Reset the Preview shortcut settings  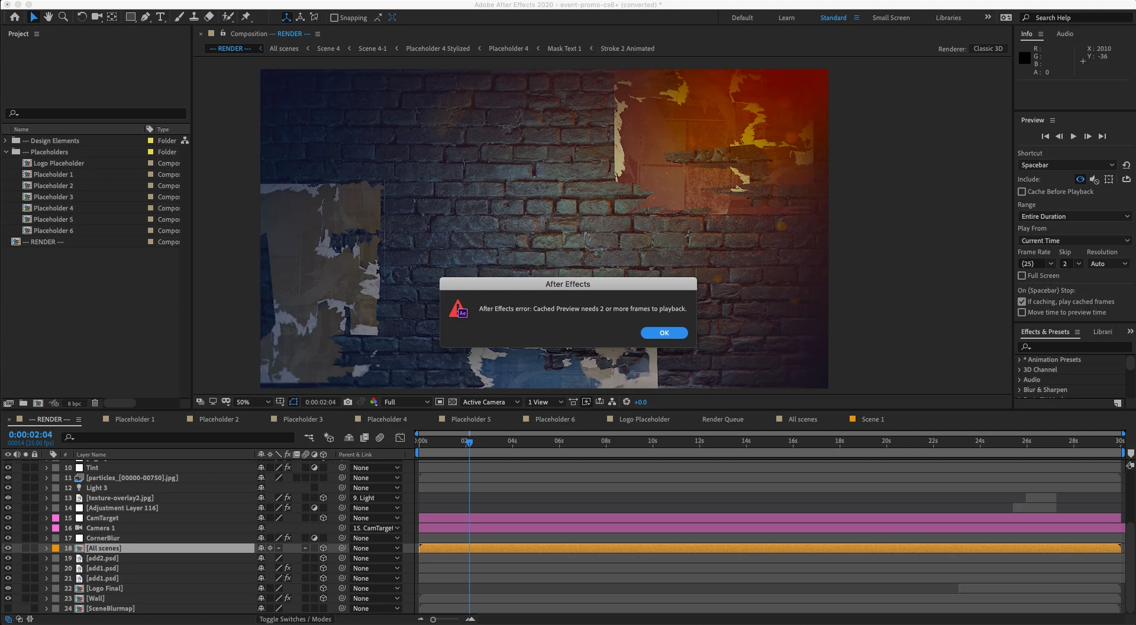click(x=1126, y=165)
